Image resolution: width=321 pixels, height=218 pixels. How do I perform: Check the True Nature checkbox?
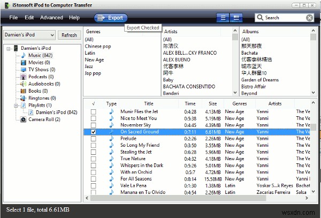[93, 159]
